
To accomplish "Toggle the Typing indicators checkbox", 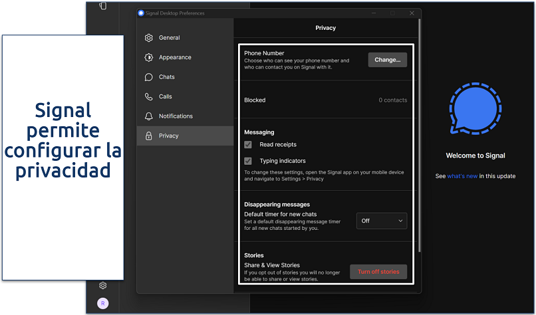I will click(248, 161).
